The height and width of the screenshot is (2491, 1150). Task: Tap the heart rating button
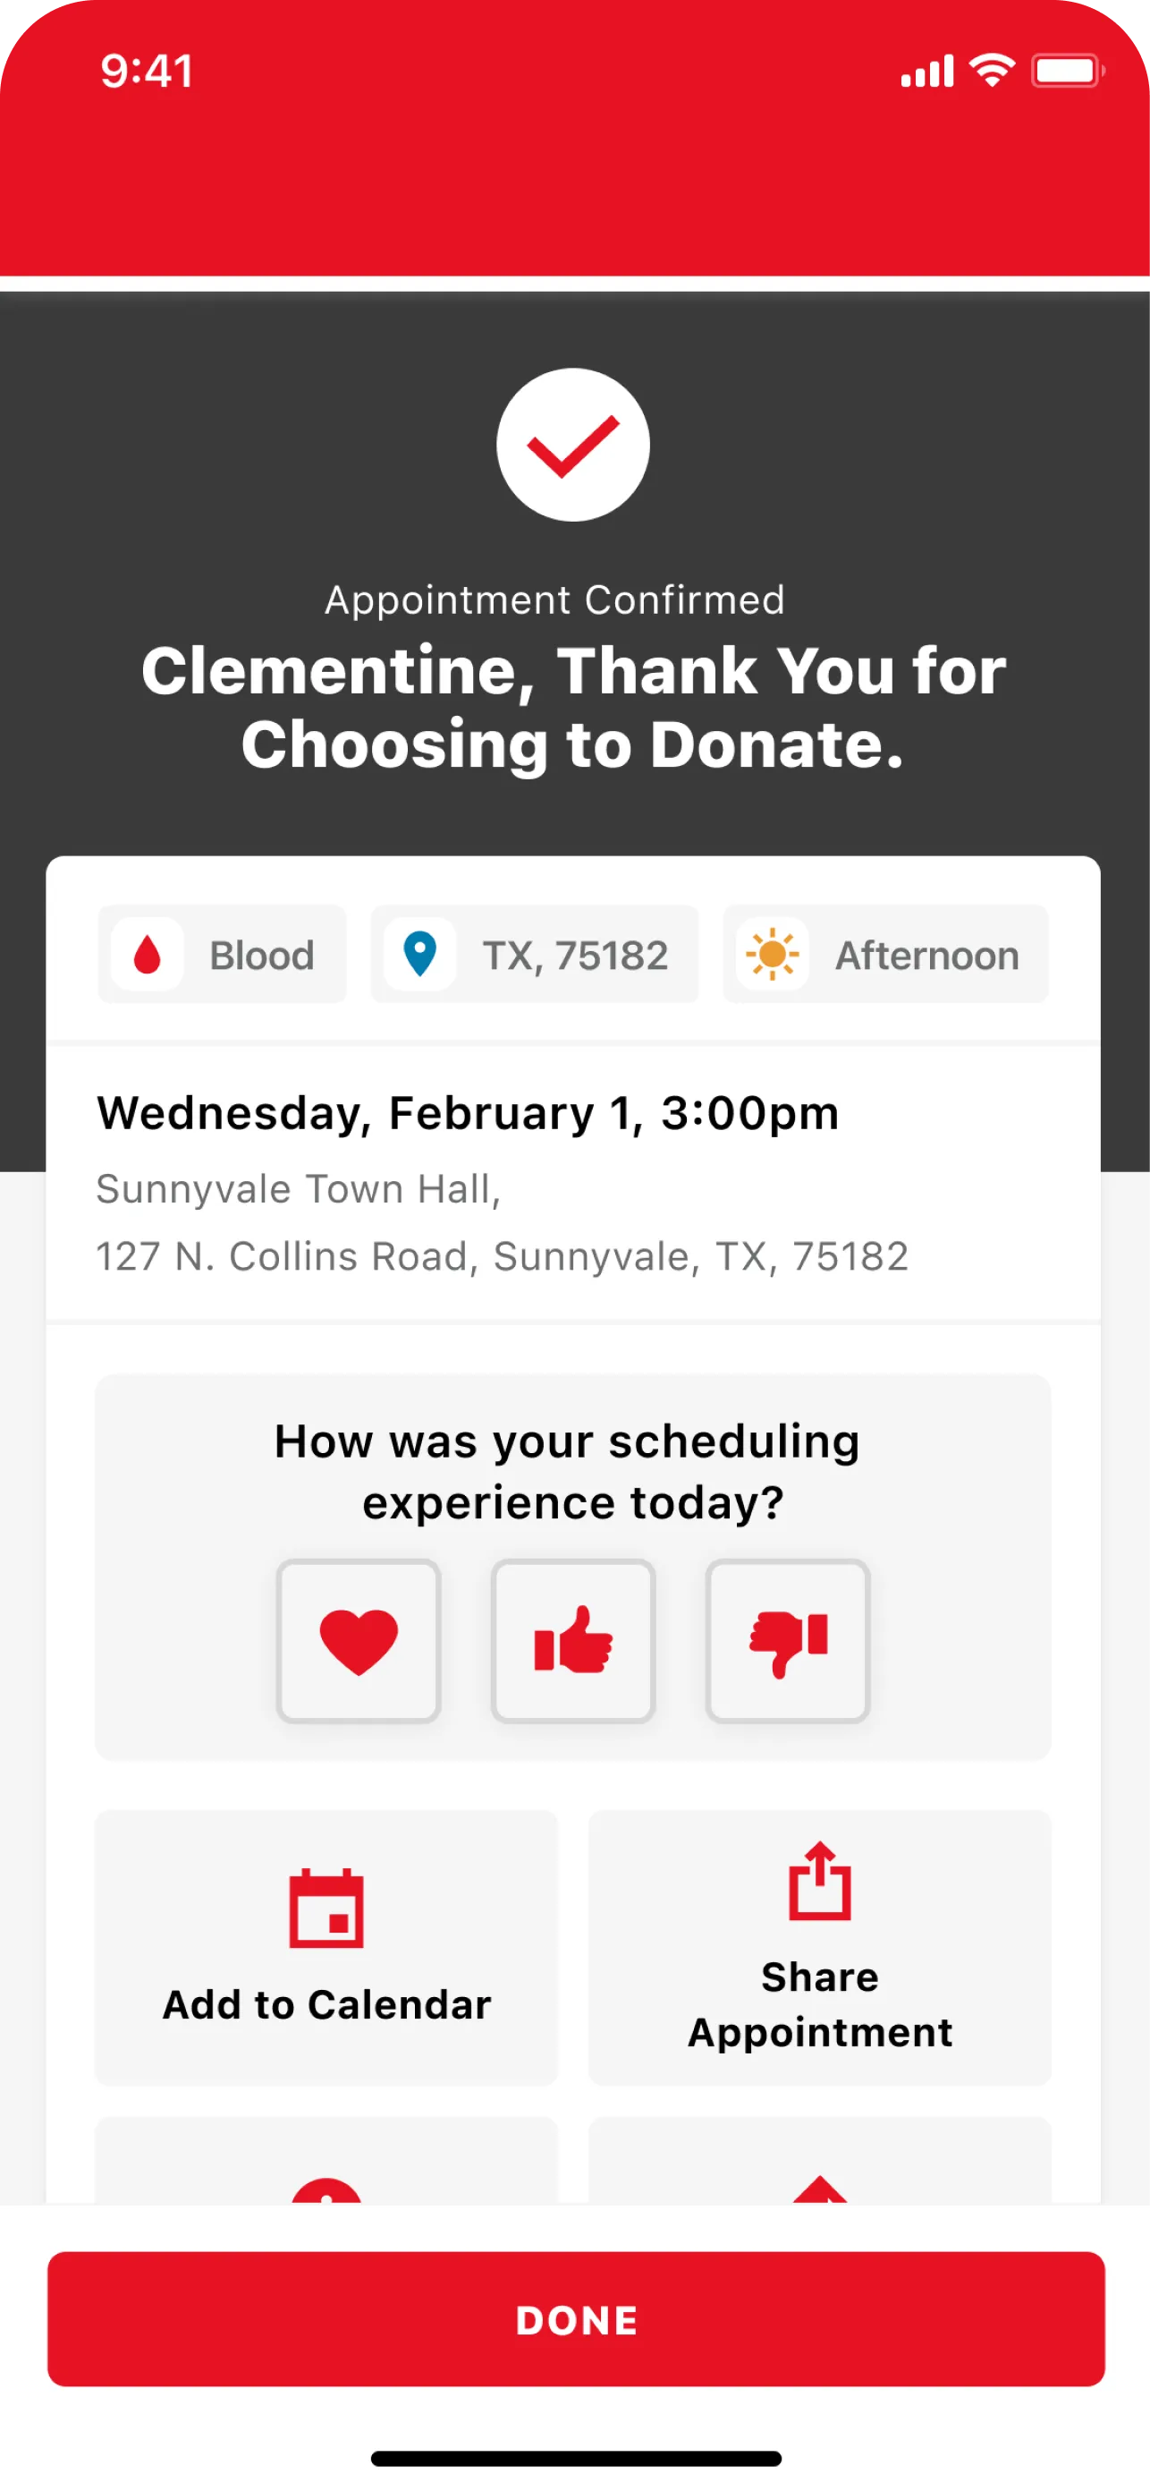coord(359,1641)
